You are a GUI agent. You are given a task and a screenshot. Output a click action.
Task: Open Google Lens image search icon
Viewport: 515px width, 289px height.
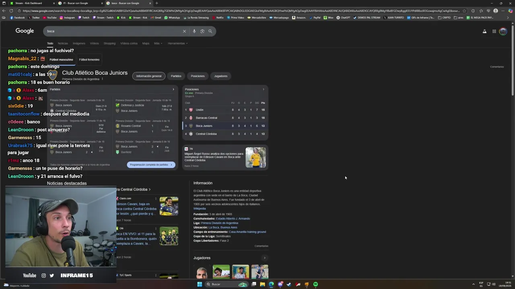(202, 31)
